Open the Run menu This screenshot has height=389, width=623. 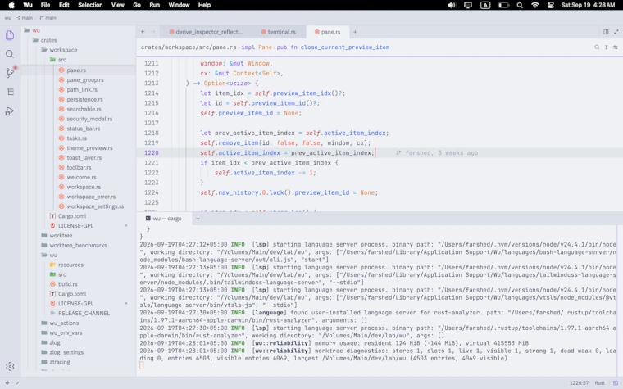pos(155,5)
